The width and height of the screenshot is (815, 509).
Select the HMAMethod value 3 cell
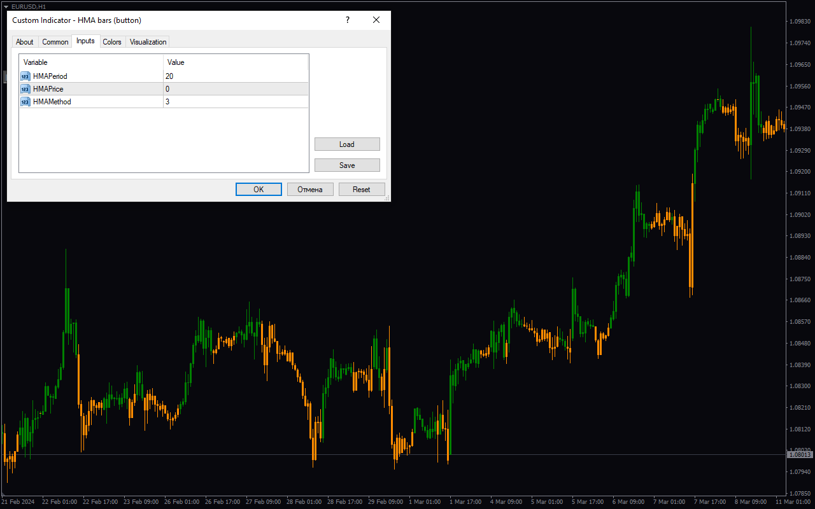point(236,102)
